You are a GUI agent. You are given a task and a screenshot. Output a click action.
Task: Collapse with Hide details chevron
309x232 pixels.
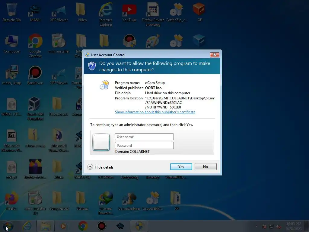coord(90,167)
